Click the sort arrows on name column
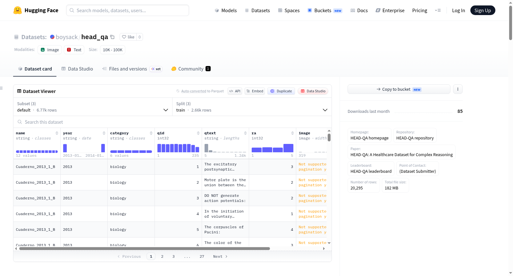Viewport: 513px width, 276px height. (57, 133)
